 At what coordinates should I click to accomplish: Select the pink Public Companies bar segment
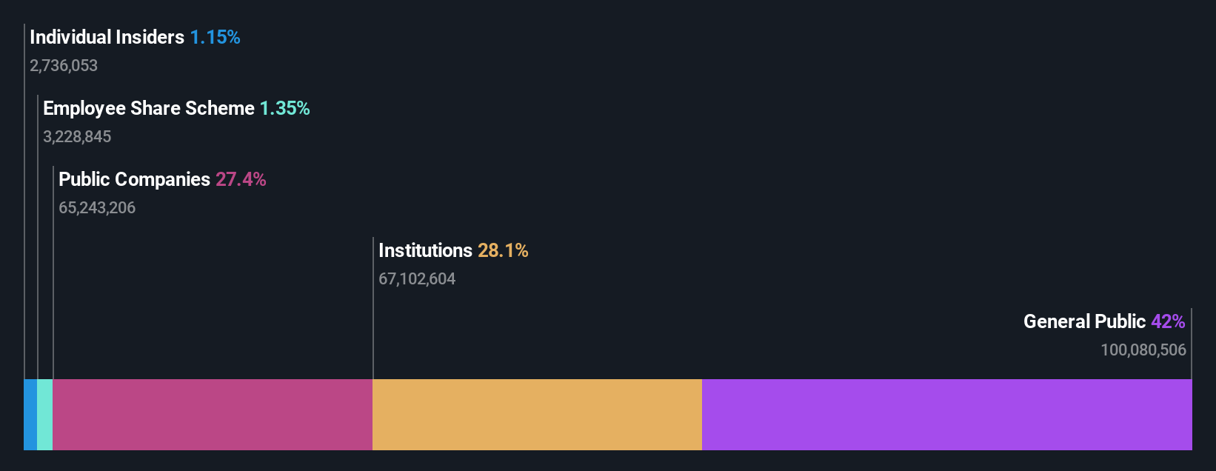pyautogui.click(x=213, y=415)
